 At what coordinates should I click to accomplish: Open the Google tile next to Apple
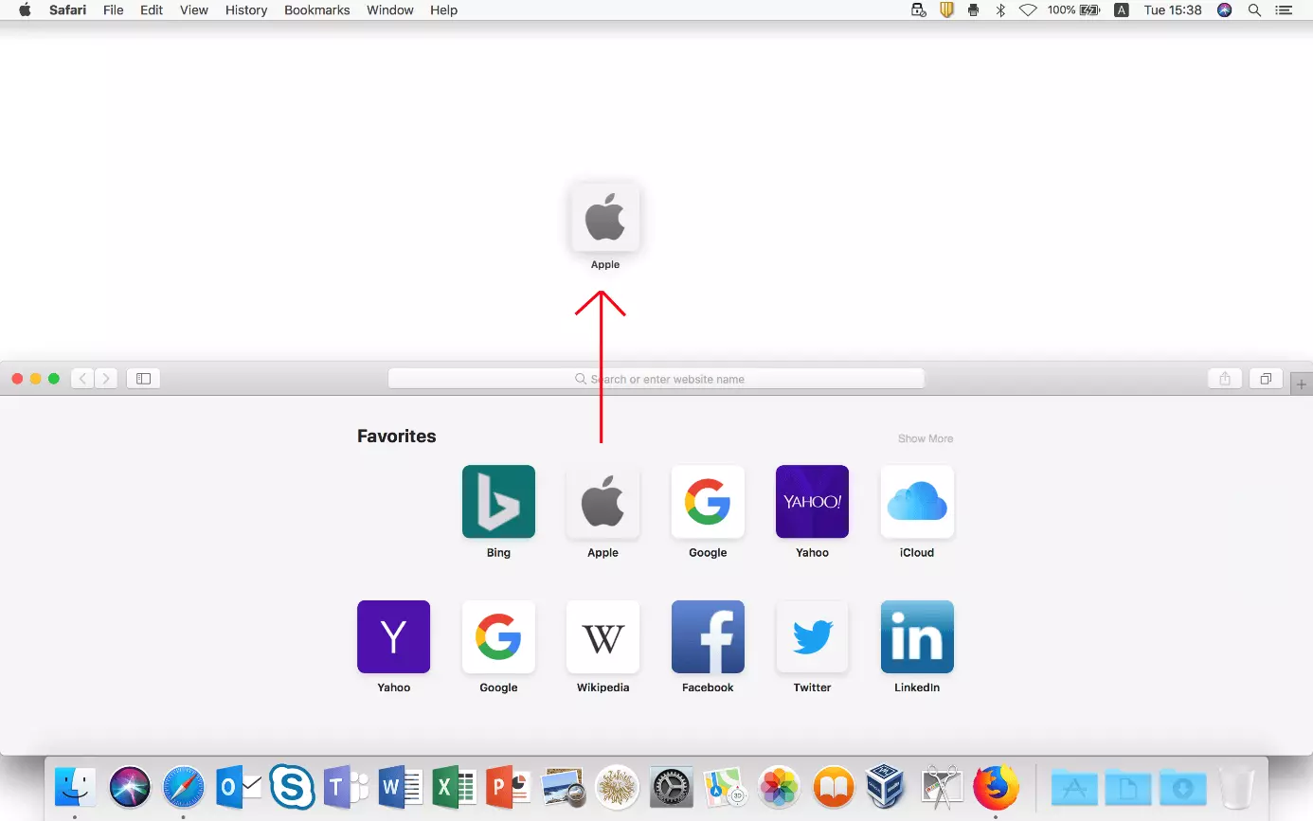tap(708, 502)
